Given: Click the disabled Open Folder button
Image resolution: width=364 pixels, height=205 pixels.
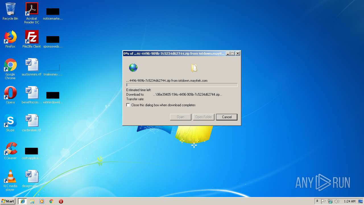Looking at the screenshot, I should coord(204,117).
